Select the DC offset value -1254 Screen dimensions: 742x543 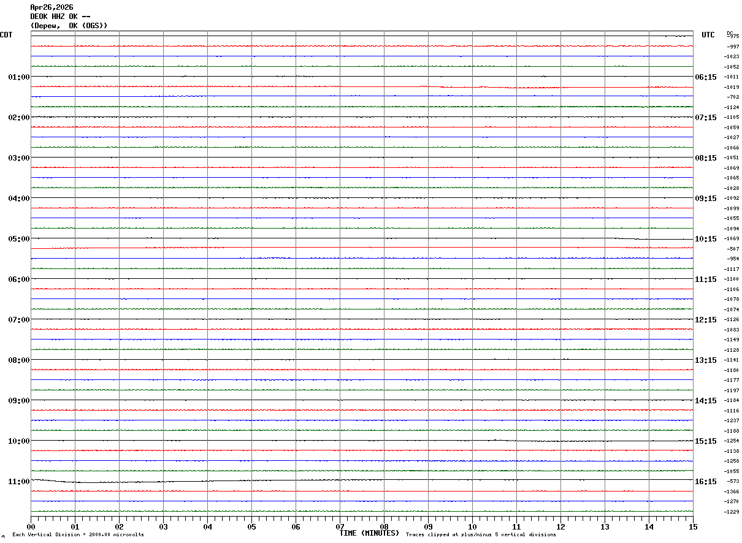[x=732, y=441]
